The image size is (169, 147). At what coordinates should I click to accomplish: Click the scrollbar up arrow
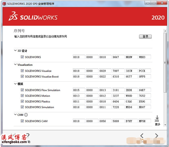tap(165, 31)
